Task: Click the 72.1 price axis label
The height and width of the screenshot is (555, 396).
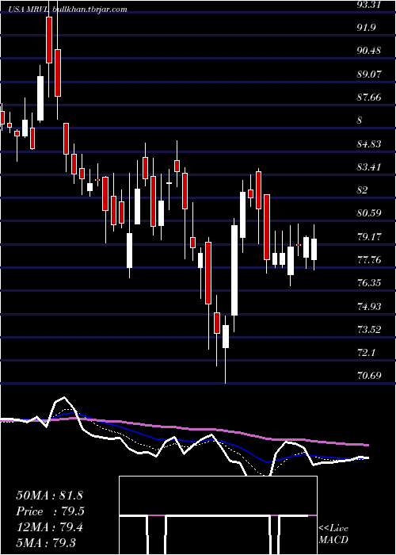Action: click(x=366, y=353)
